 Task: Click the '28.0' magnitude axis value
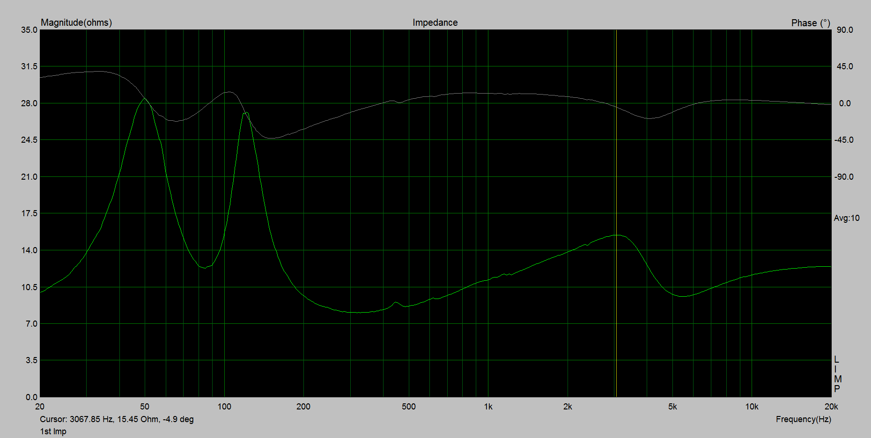pyautogui.click(x=29, y=103)
